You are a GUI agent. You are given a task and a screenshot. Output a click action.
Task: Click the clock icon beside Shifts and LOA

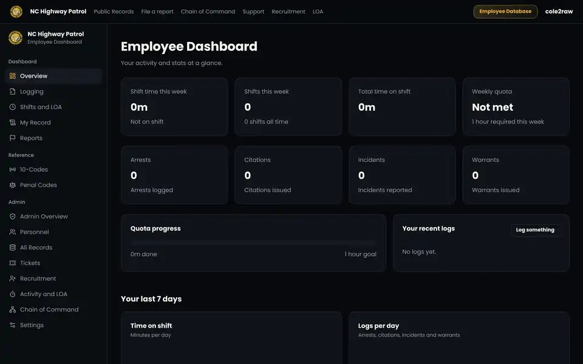pyautogui.click(x=13, y=107)
